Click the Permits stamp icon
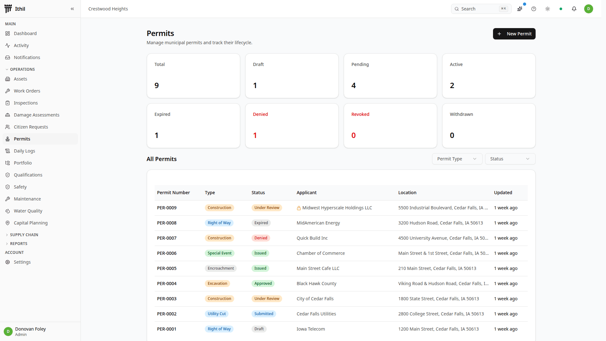606x341 pixels. [x=8, y=139]
